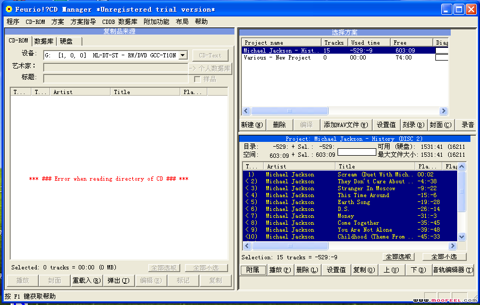
Task: Click the CD-Text button
Action: point(210,55)
